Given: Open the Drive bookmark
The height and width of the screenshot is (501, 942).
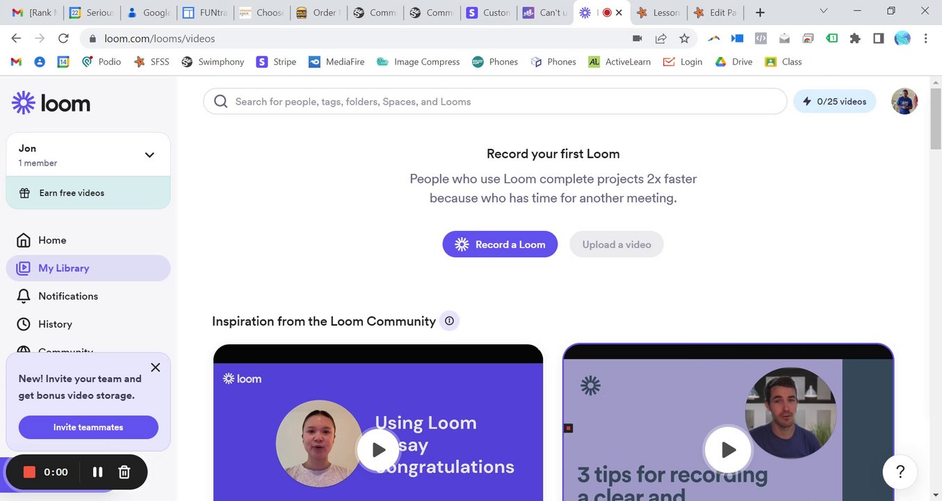Looking at the screenshot, I should tap(734, 62).
